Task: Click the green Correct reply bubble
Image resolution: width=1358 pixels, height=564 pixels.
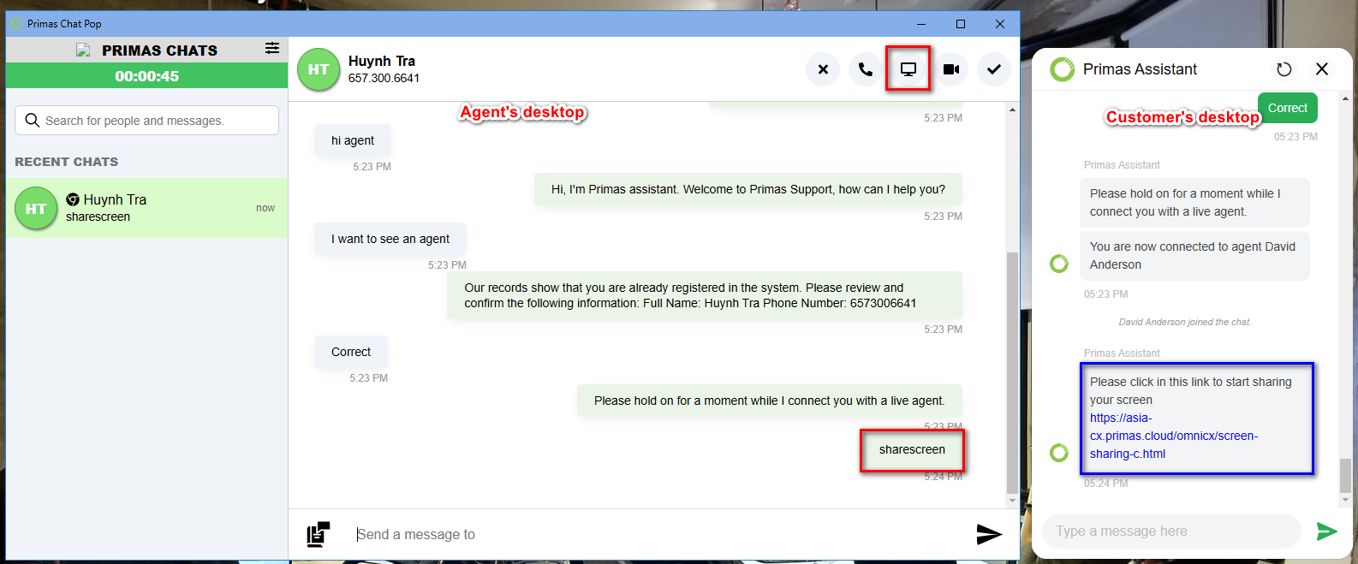Action: 1287,108
